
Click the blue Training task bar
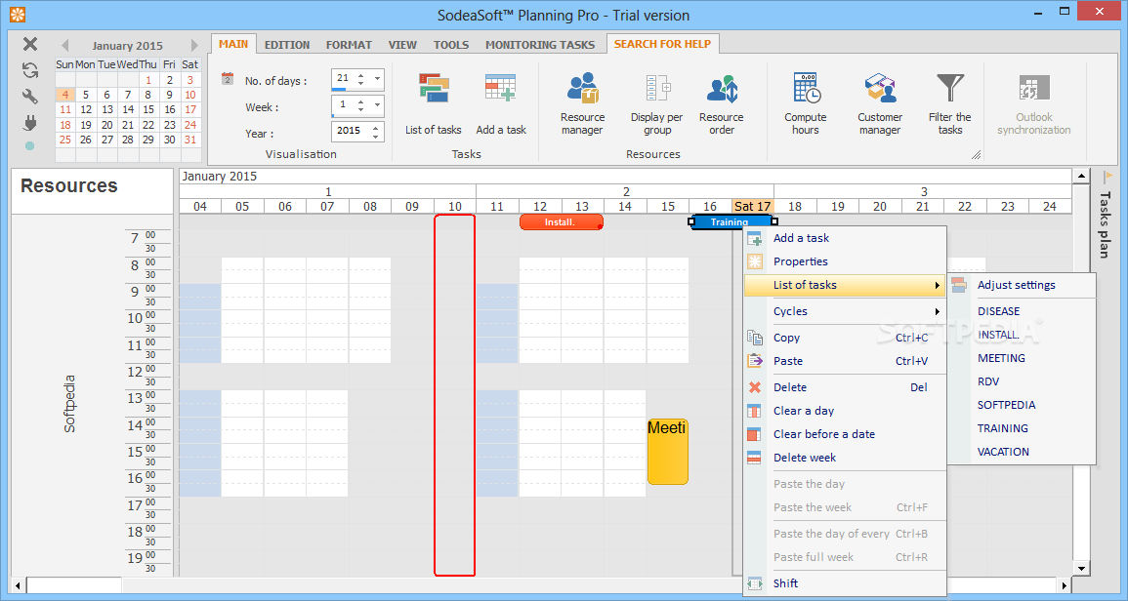pos(731,221)
